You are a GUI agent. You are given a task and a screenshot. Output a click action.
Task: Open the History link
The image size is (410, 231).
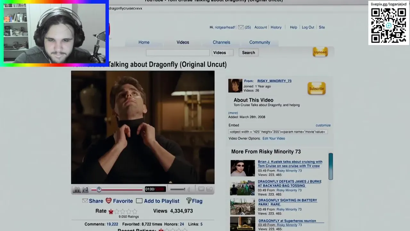tap(276, 27)
